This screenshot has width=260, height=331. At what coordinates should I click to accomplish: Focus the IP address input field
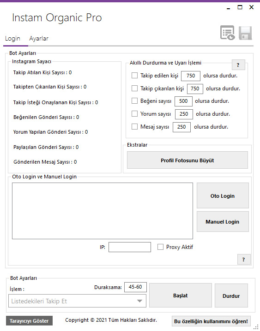coord(130,247)
